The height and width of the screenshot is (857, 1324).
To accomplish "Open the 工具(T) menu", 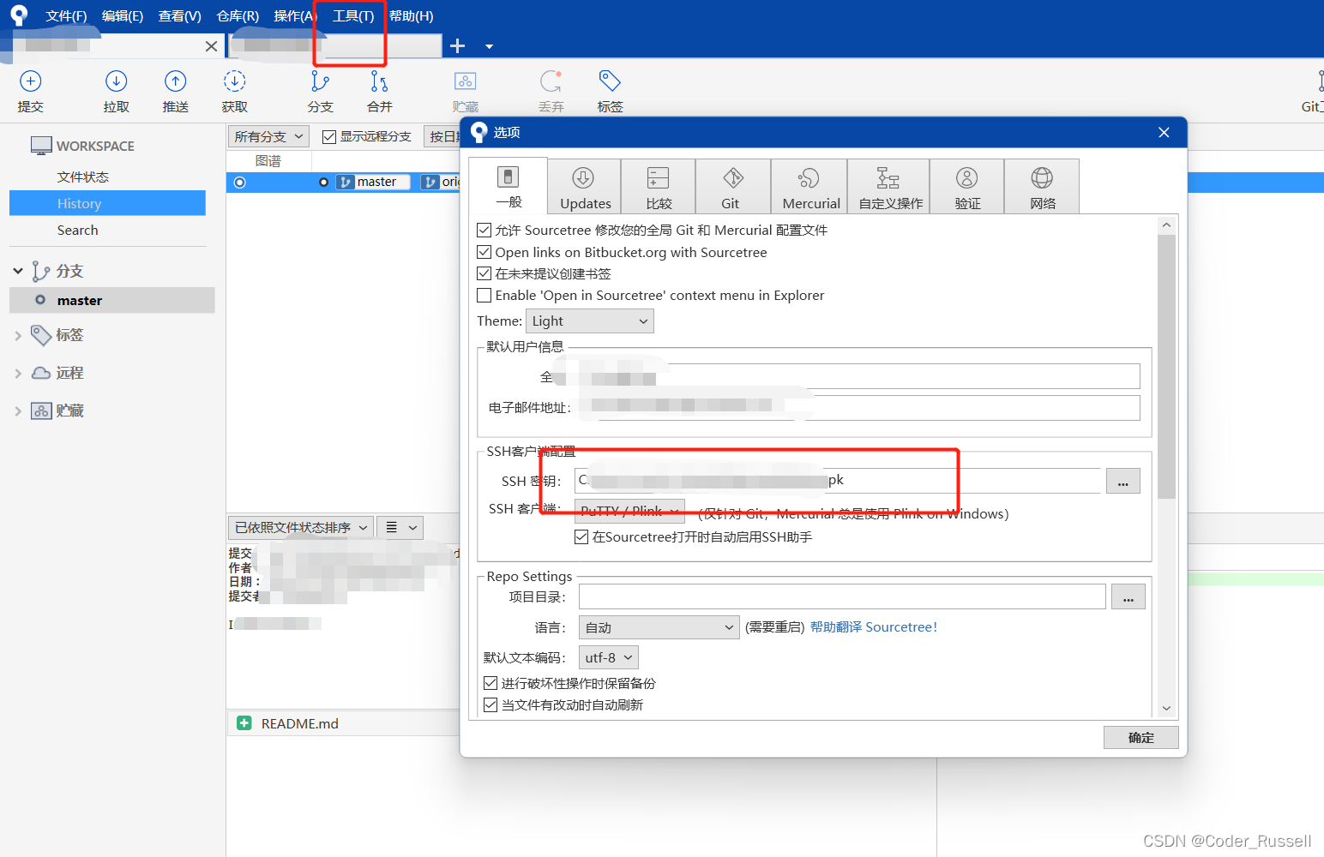I will 353,15.
